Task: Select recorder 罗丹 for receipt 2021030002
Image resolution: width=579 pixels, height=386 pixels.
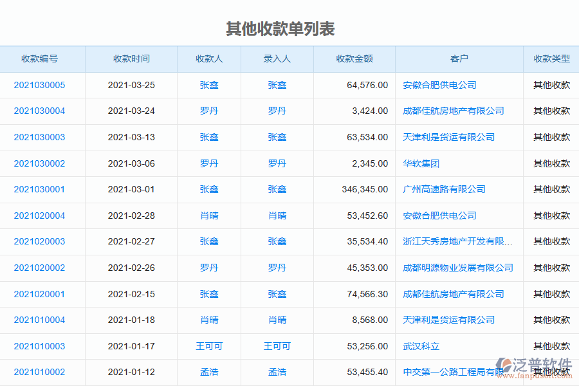Action: (x=277, y=163)
